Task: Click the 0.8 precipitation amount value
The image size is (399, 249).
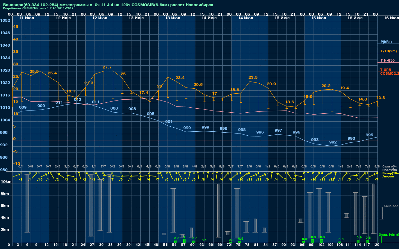Action: (x=368, y=237)
